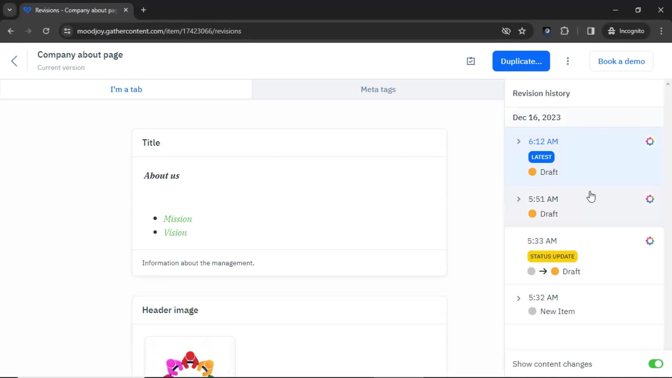Select the I'm a tab panel

click(126, 90)
